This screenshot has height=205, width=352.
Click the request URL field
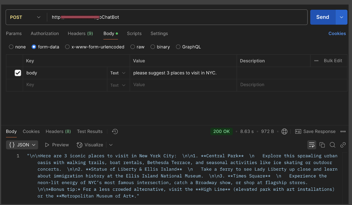pos(178,17)
